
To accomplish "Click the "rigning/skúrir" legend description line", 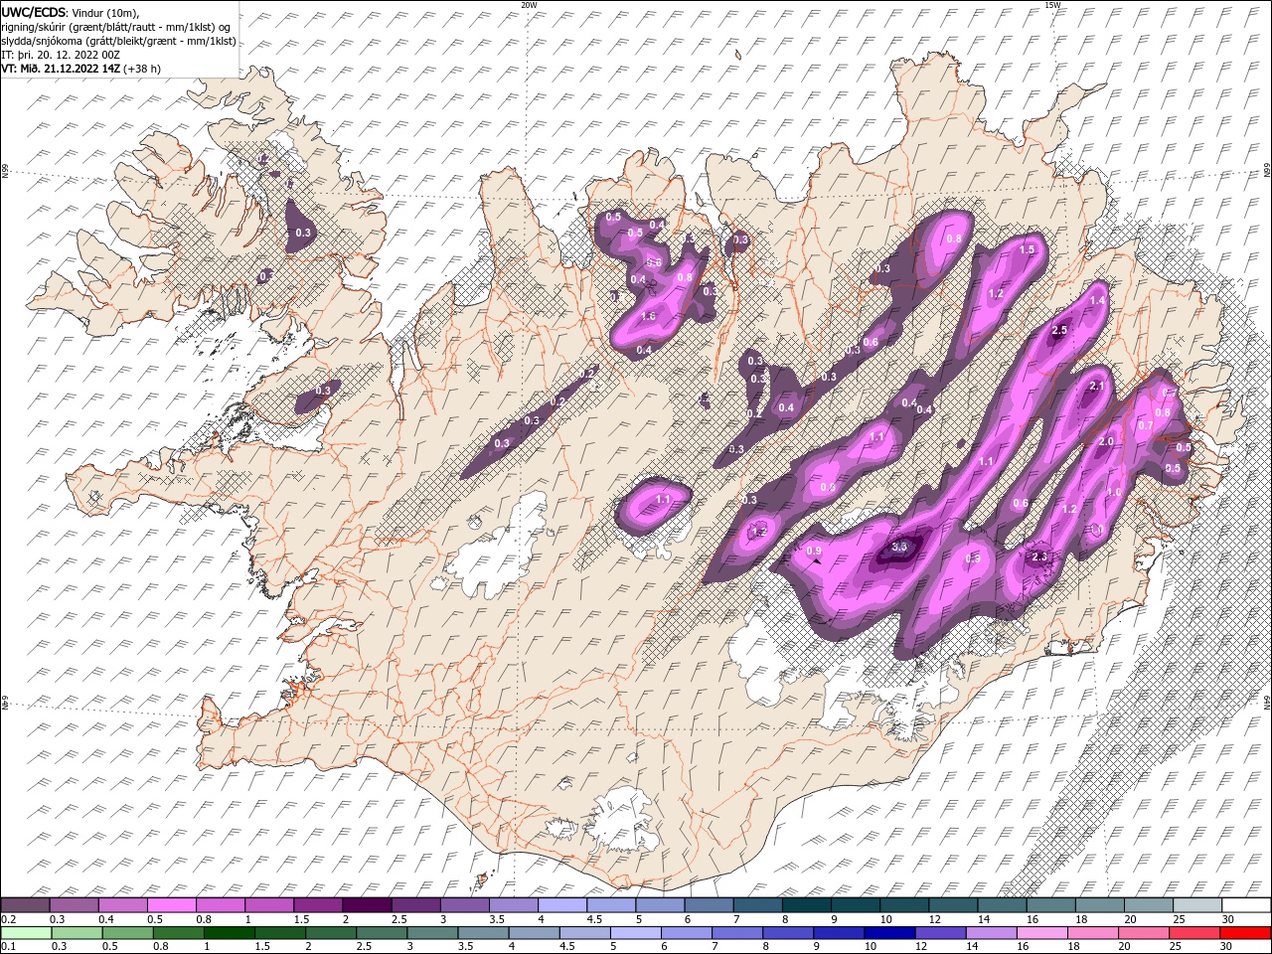I will point(116,26).
